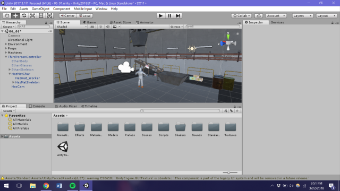Select the Rotate tool
This screenshot has width=340, height=191.
pyautogui.click(x=24, y=16)
